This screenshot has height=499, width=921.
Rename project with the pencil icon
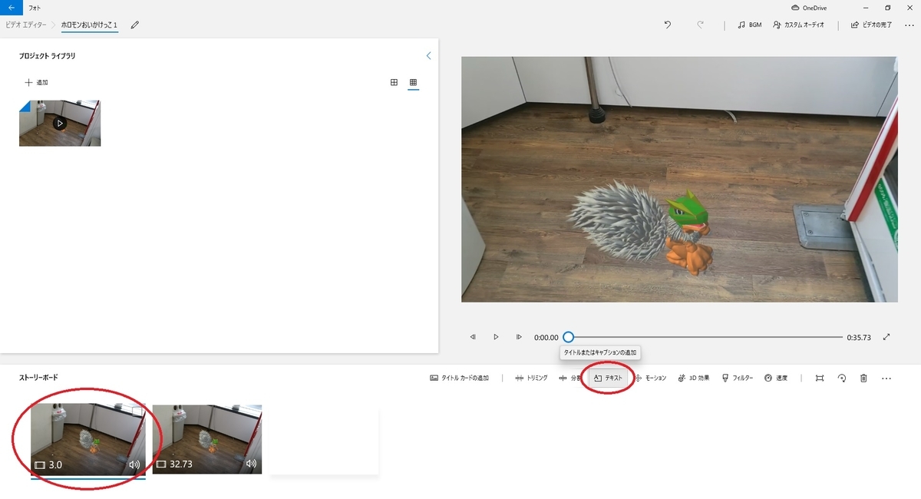coord(135,25)
